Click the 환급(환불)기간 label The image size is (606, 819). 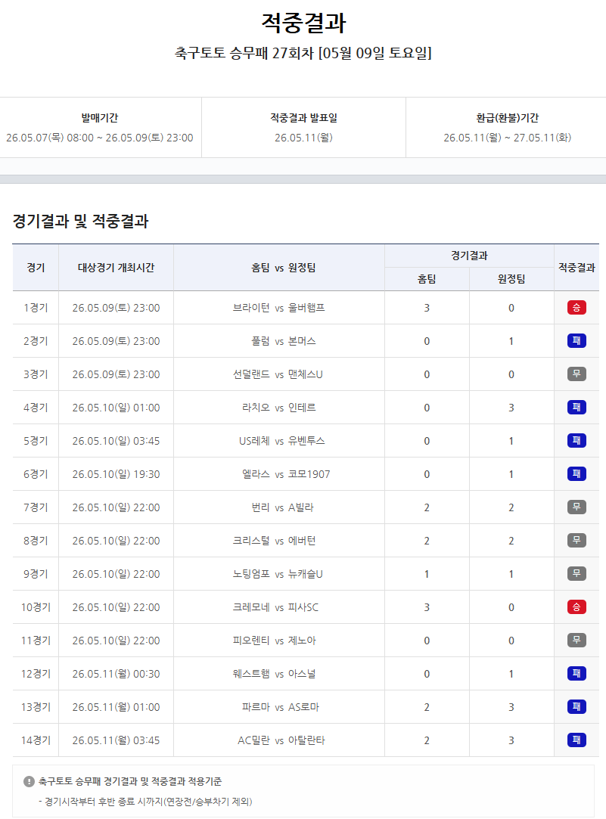pos(507,118)
